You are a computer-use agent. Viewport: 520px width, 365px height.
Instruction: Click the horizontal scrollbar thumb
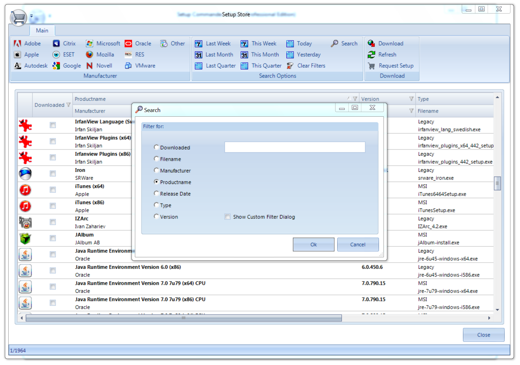(184, 318)
